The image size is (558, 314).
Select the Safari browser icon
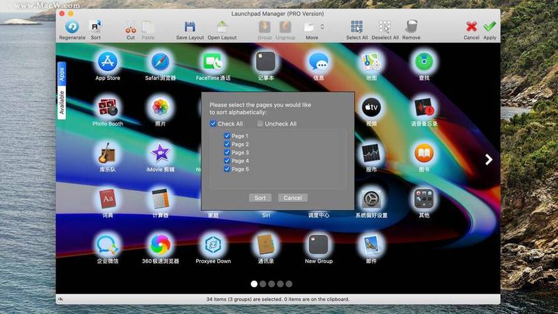pyautogui.click(x=160, y=61)
